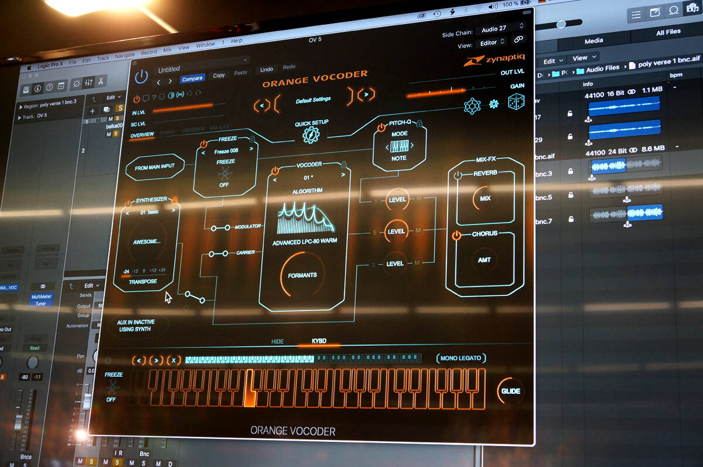The height and width of the screenshot is (467, 703).
Task: Open the Logic toolbar tray icon
Action: pyautogui.click(x=60, y=87)
